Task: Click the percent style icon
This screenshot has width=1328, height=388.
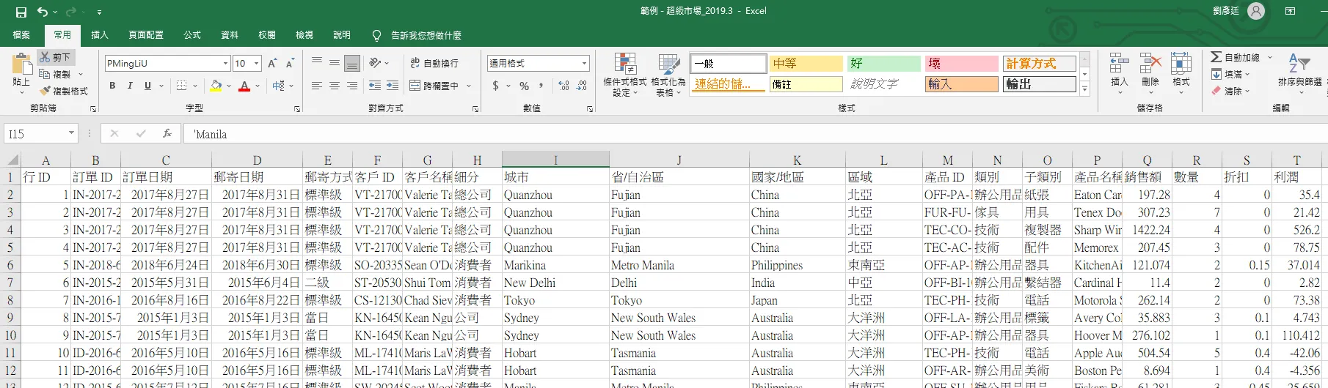Action: click(x=524, y=86)
